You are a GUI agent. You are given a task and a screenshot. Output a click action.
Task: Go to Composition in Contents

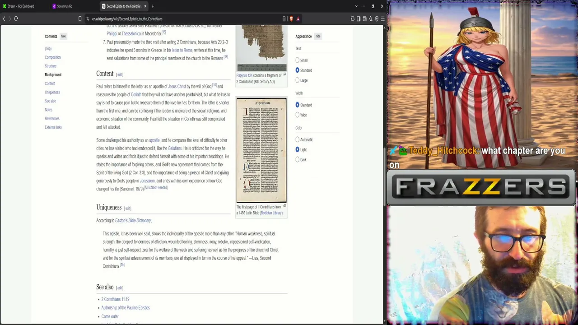point(53,57)
